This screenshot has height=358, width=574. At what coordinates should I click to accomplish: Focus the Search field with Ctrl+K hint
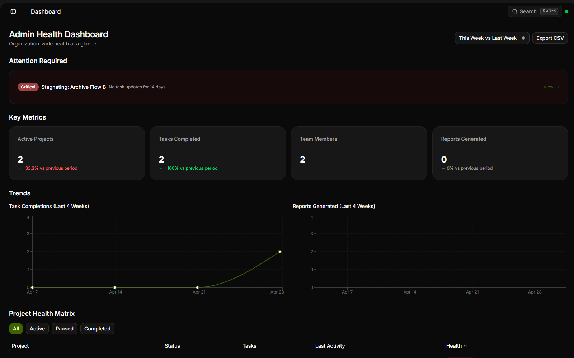535,11
